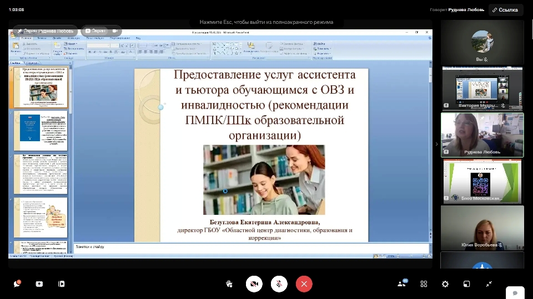Select Руднева Любовь's video tile
The image size is (533, 299).
[x=482, y=135]
